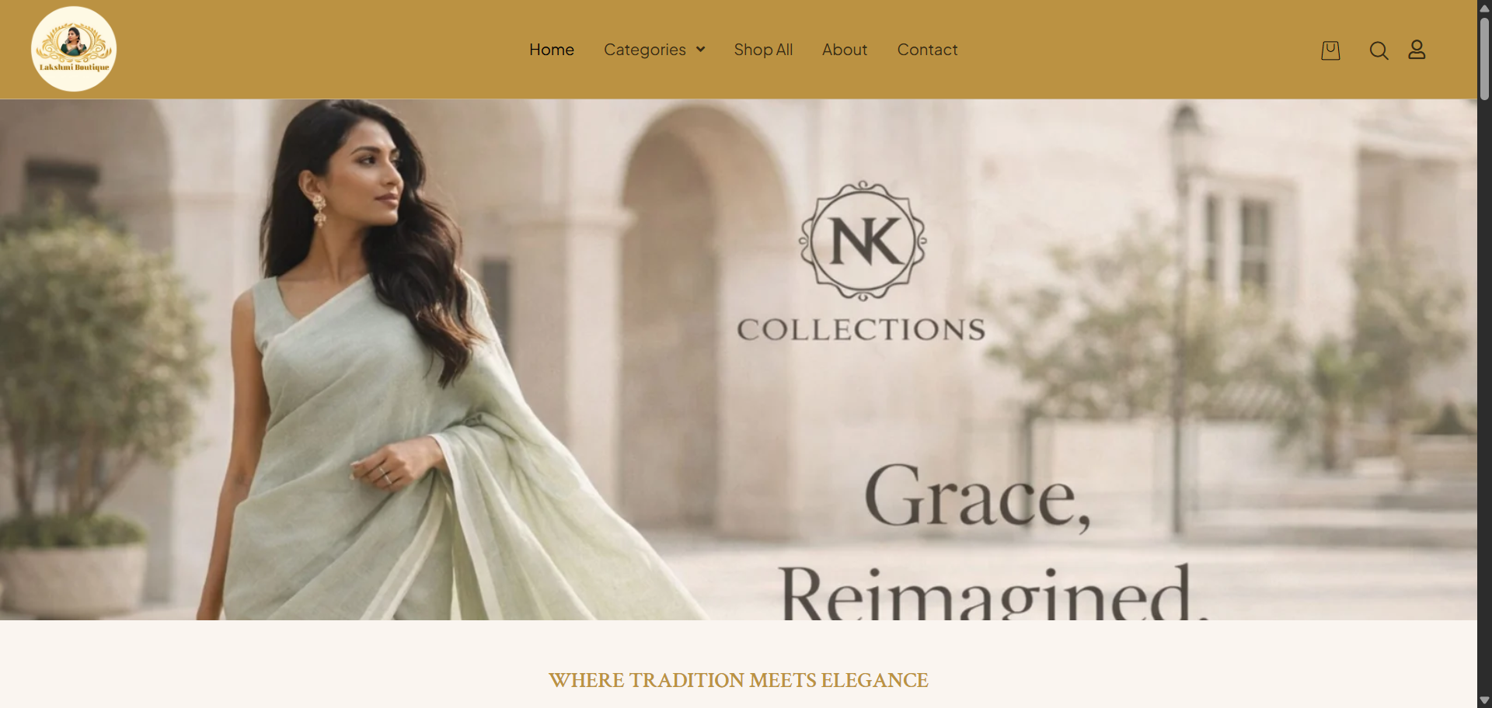Click the NK emblem on banner
Viewport: 1492px width, 708px height.
coord(863,241)
